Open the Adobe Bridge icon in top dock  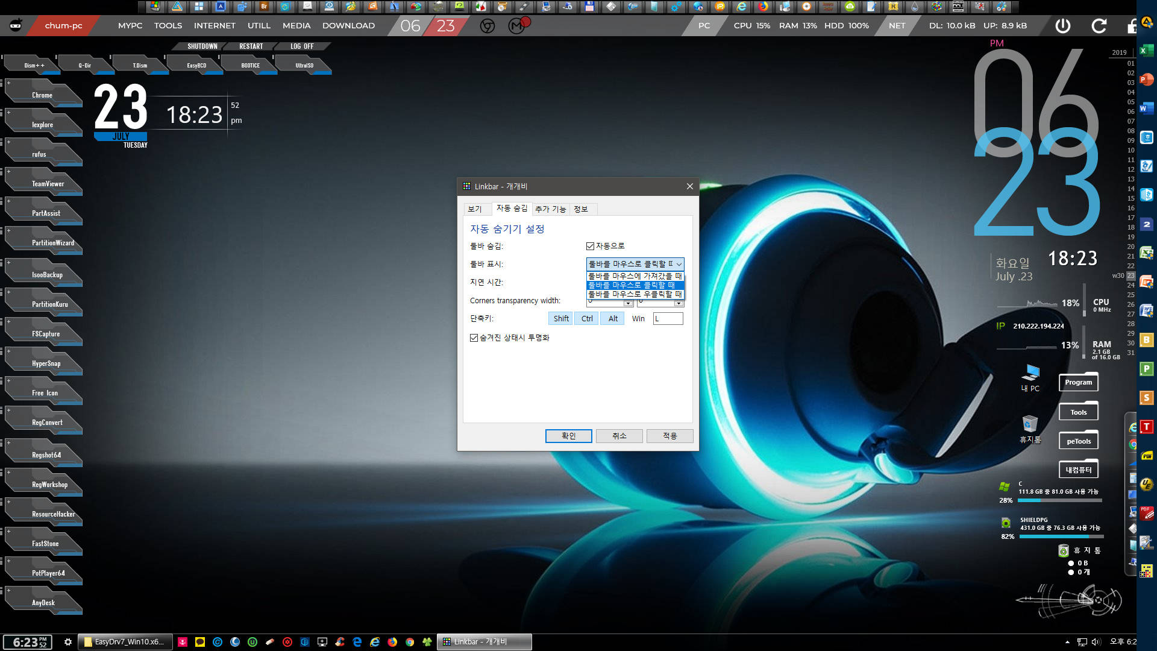point(264,7)
